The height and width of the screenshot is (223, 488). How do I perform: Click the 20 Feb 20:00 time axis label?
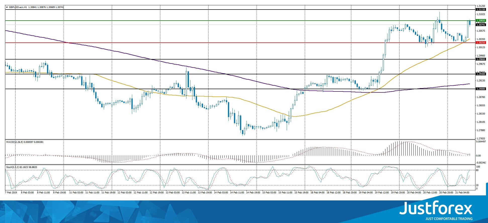pos(446,193)
